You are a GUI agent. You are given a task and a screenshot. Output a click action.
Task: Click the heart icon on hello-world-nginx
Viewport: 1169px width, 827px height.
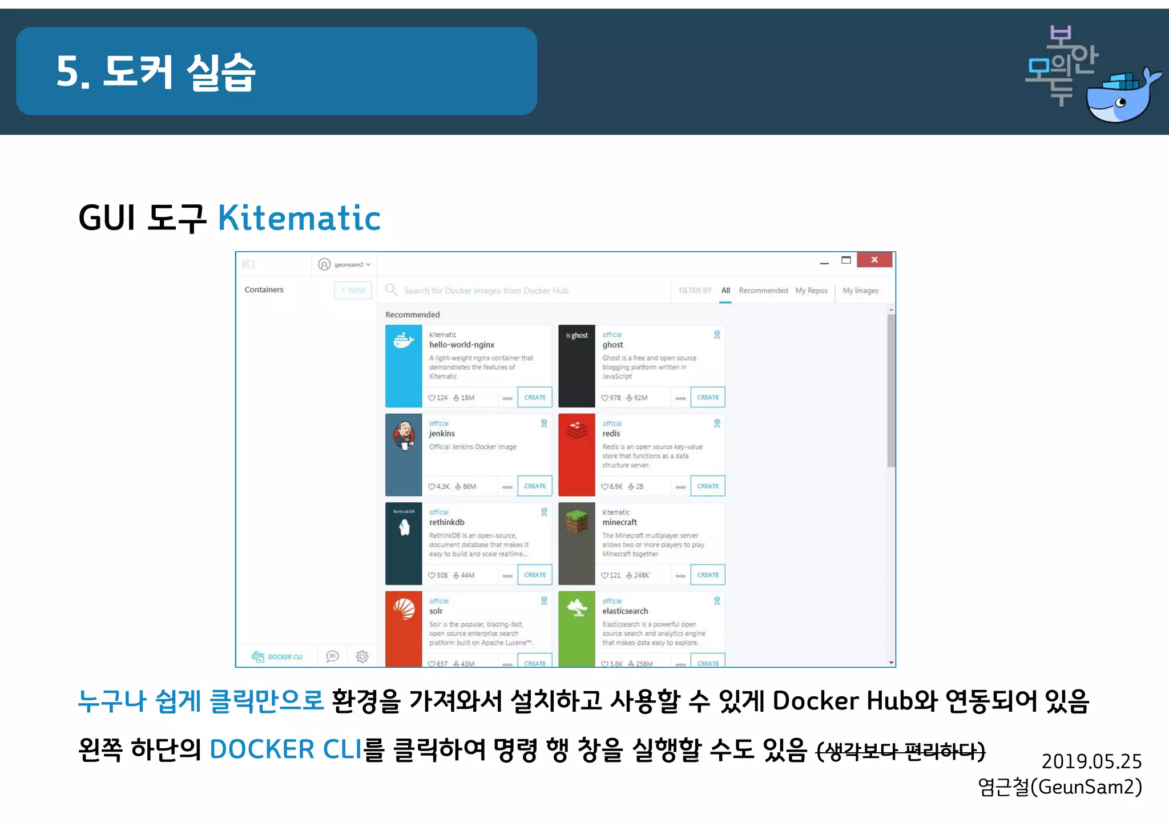(x=432, y=398)
